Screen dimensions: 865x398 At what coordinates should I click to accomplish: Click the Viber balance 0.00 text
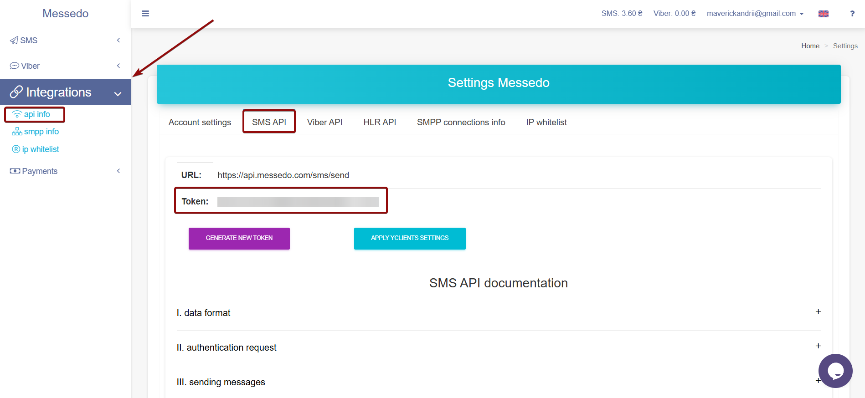point(674,14)
